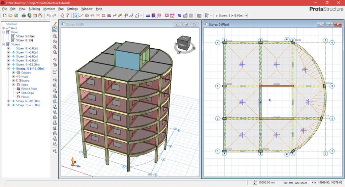The image size is (345, 187).
Task: Click the yellow piles icon in toolbar
Action: [120, 16]
